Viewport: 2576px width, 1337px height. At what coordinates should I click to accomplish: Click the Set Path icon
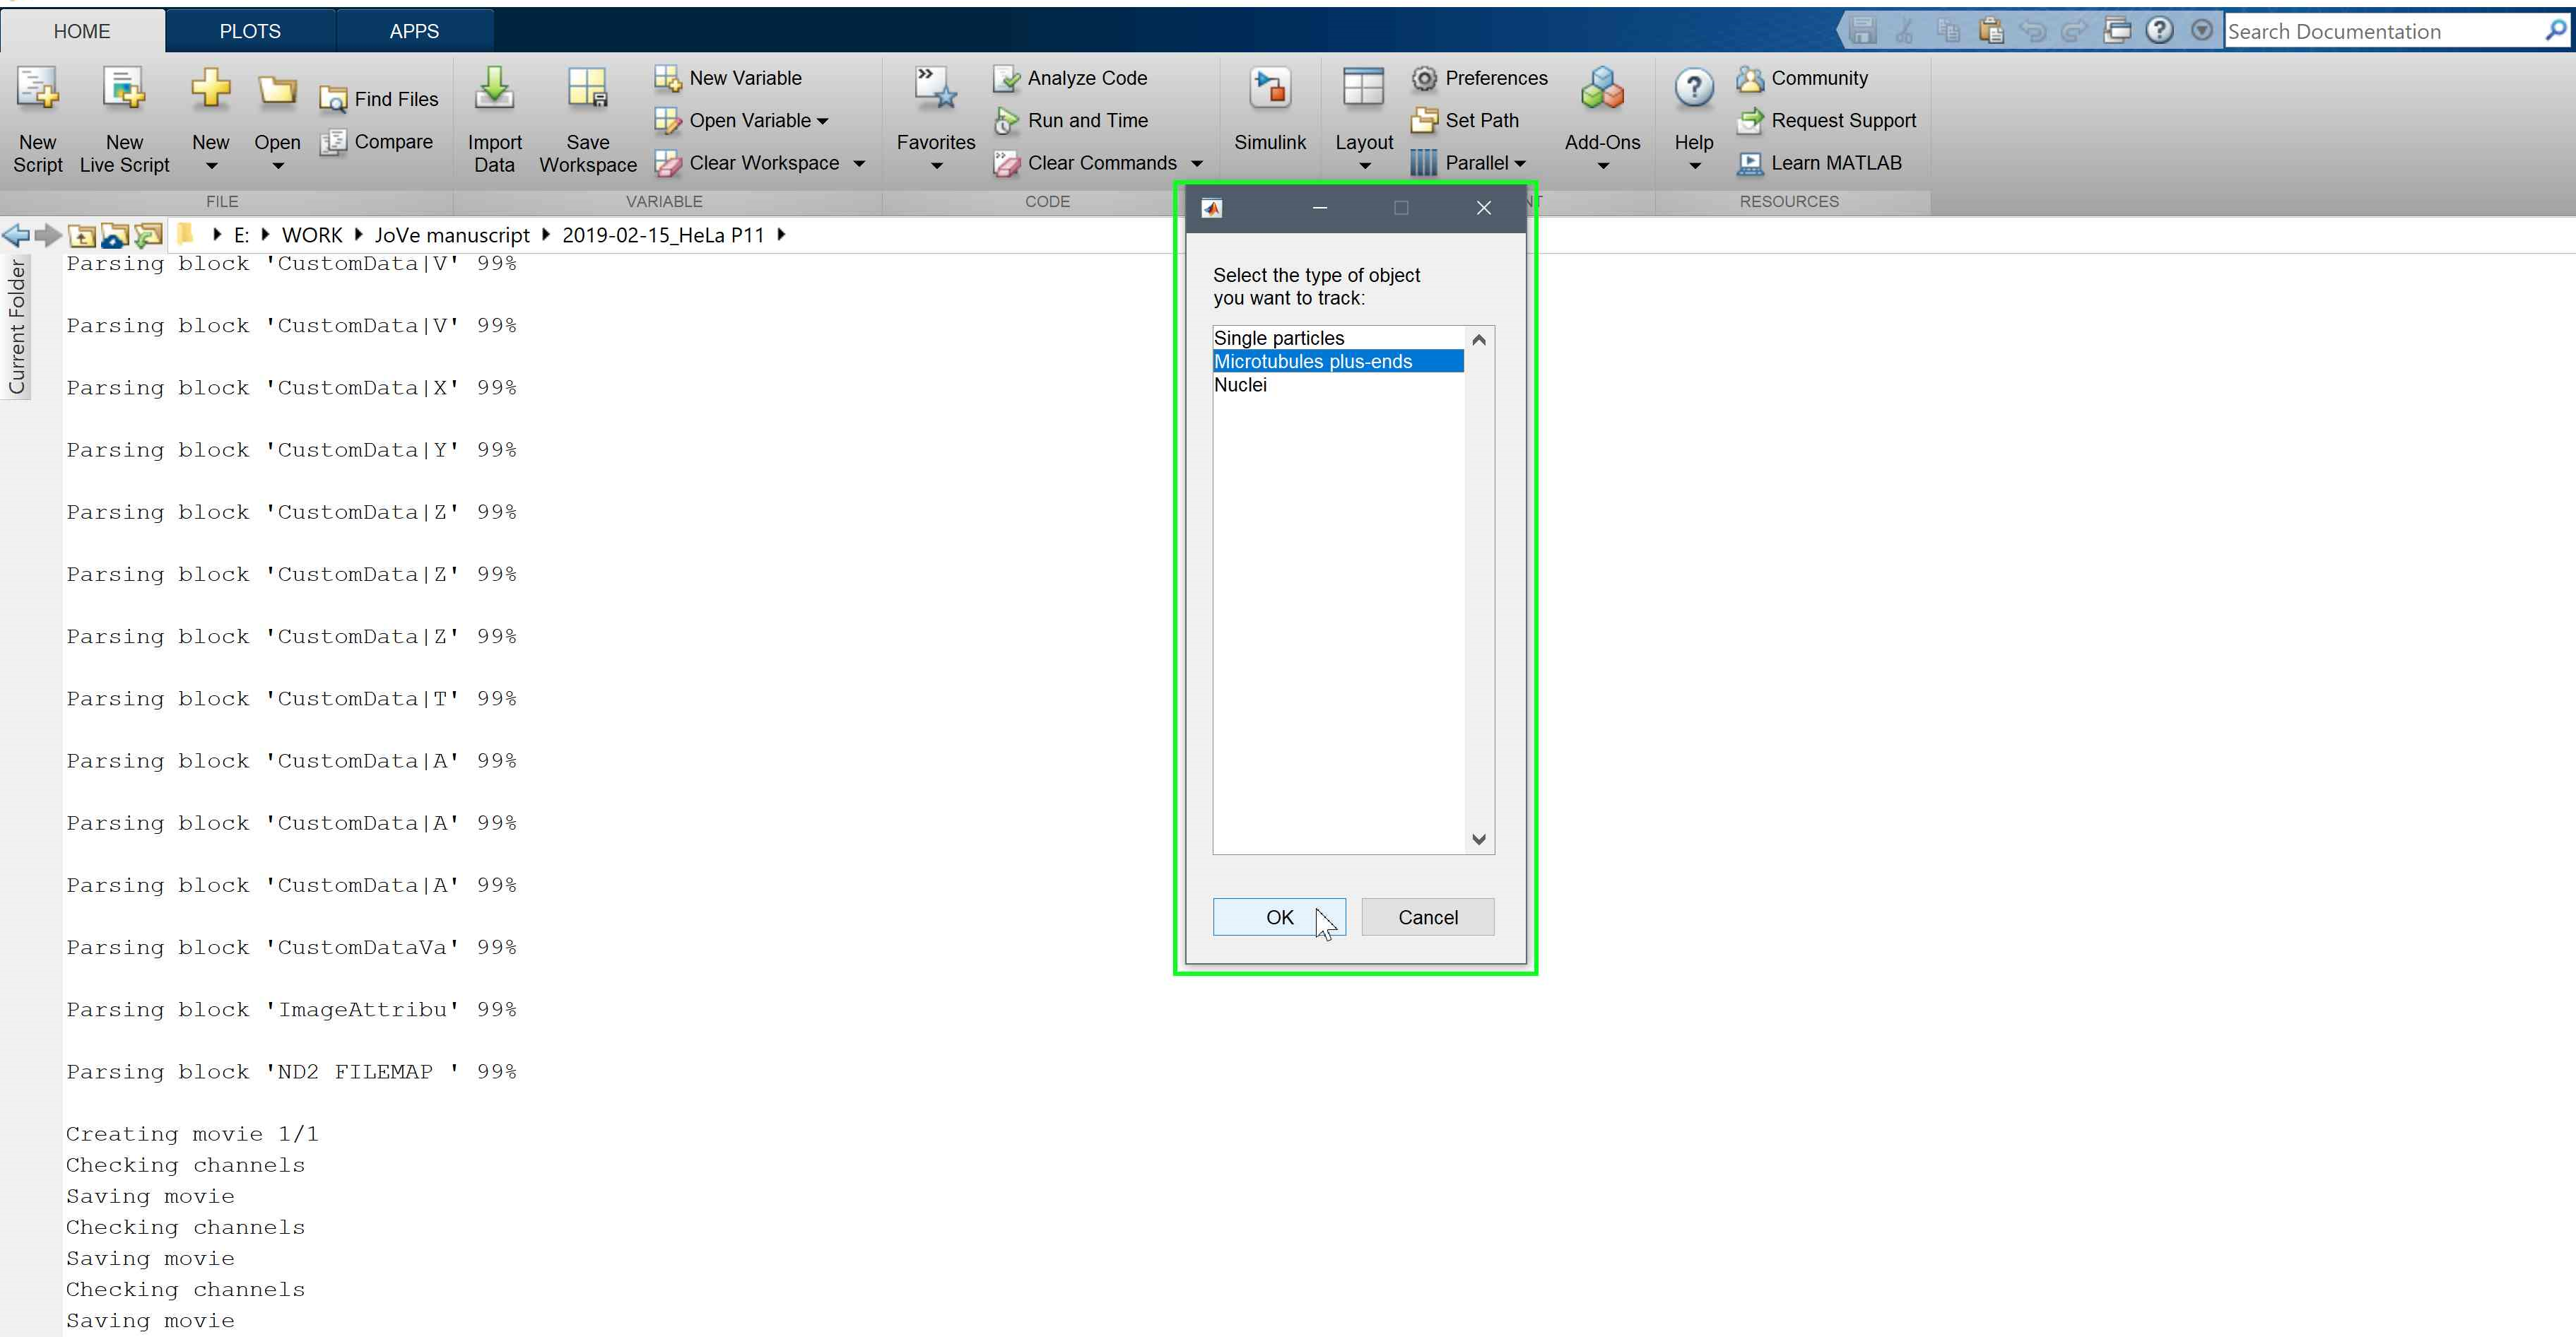click(1424, 121)
